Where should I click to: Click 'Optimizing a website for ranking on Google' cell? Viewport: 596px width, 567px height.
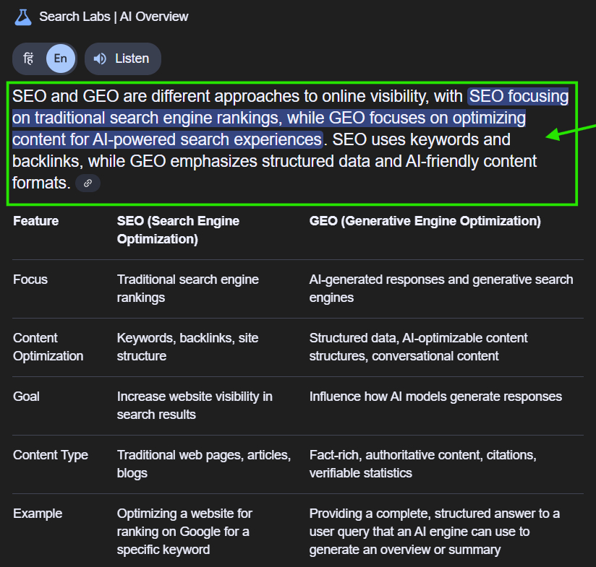184,532
